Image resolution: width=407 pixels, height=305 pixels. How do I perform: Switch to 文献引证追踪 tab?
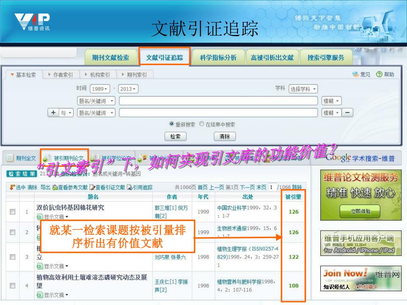(x=165, y=57)
